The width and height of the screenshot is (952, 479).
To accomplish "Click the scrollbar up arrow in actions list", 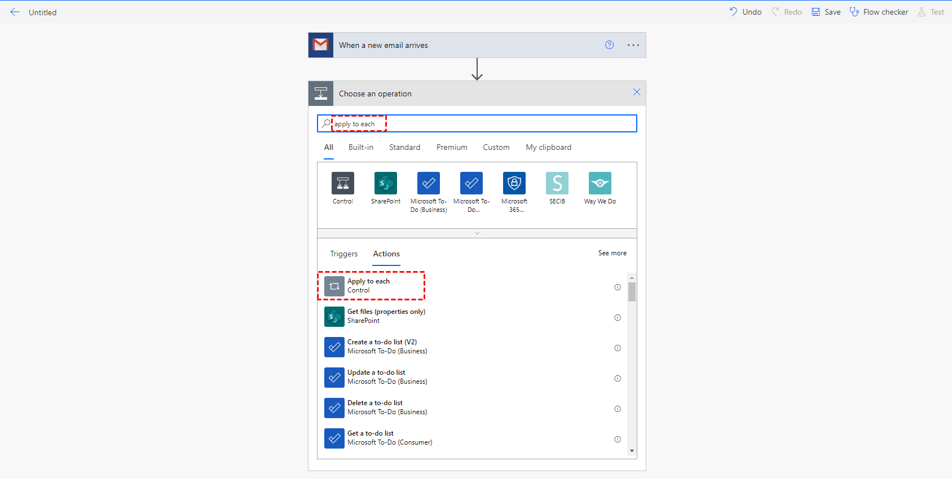I will (x=632, y=278).
